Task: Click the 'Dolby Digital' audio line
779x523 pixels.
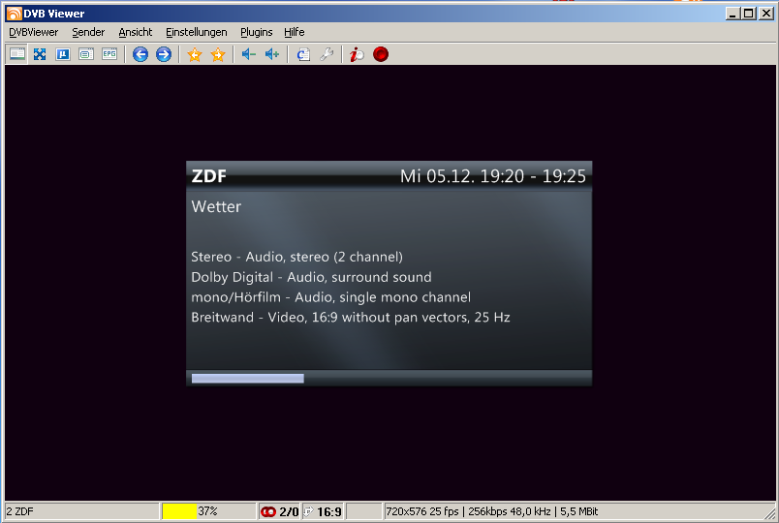Action: pyautogui.click(x=311, y=277)
